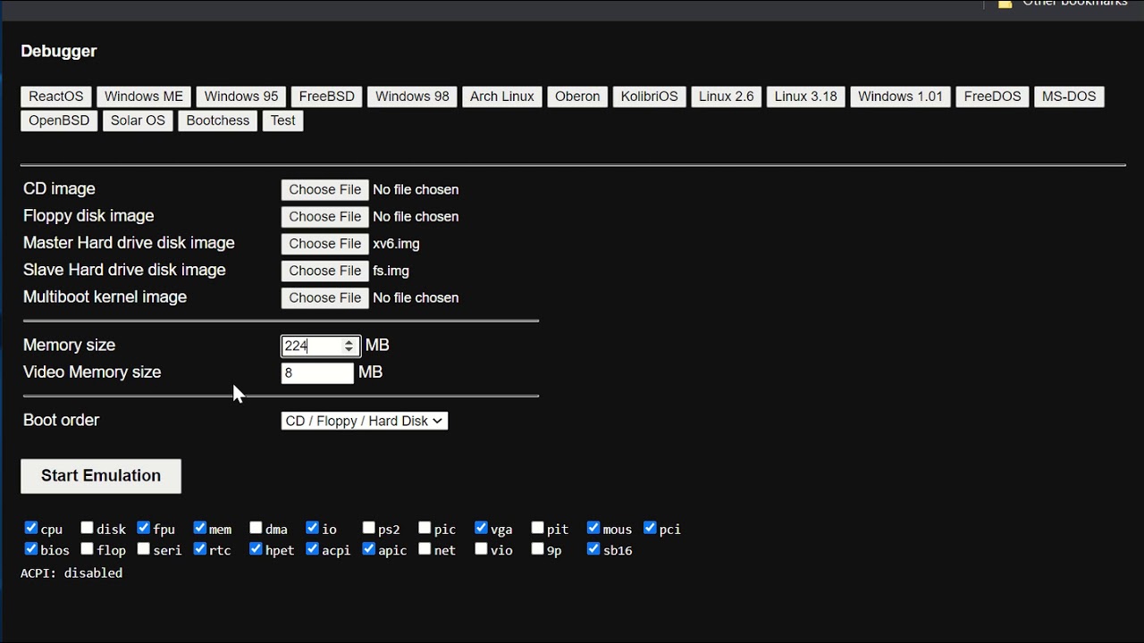Click the Start Emulation button
1144x643 pixels.
click(x=101, y=476)
